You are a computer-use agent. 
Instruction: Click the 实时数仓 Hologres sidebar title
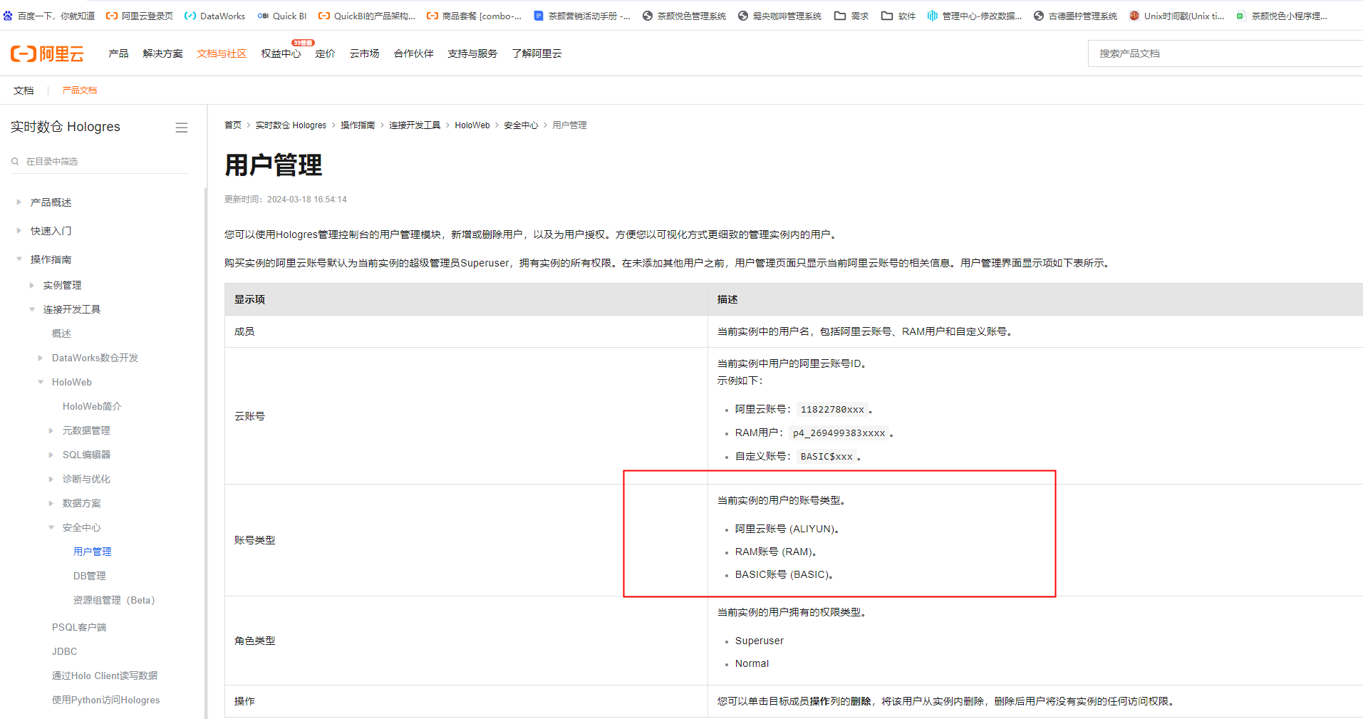(x=65, y=127)
